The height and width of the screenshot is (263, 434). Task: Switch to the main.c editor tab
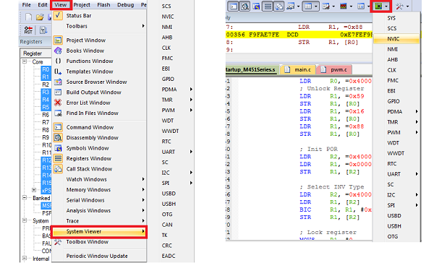click(298, 69)
